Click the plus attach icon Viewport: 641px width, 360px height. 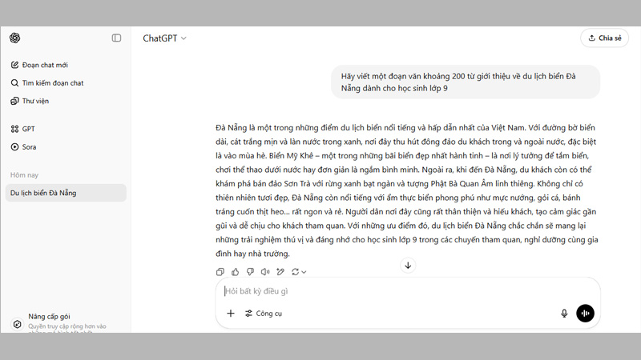click(x=231, y=314)
